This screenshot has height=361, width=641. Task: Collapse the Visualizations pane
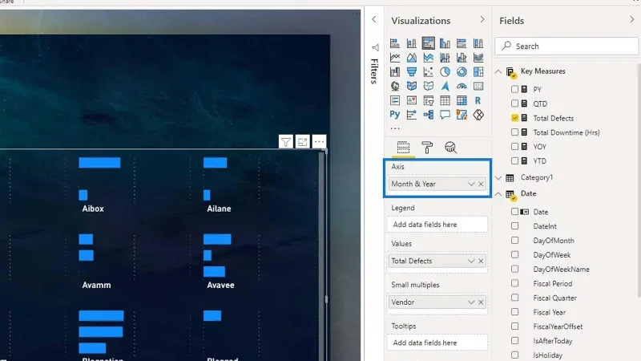(x=482, y=19)
